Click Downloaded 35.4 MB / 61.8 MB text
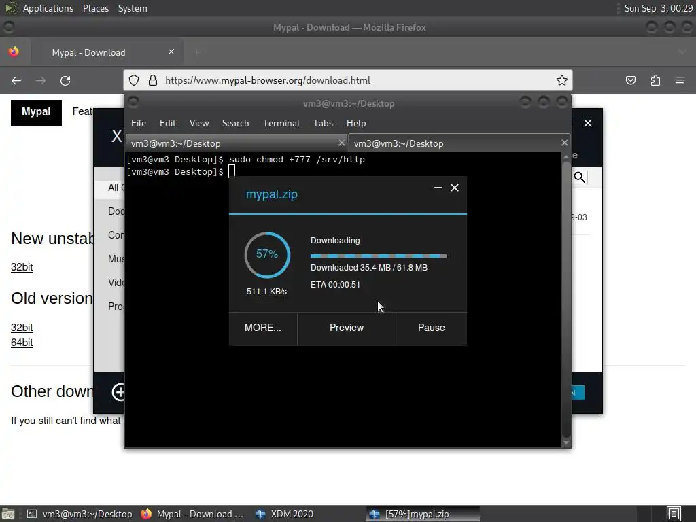The width and height of the screenshot is (696, 522). coord(369,268)
